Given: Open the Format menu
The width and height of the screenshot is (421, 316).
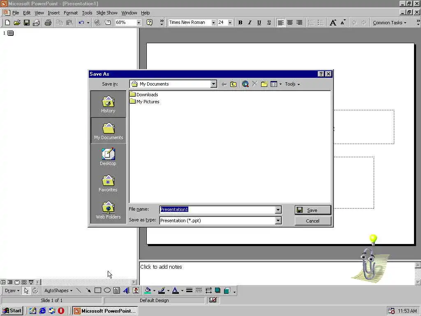Looking at the screenshot, I should pos(71,13).
